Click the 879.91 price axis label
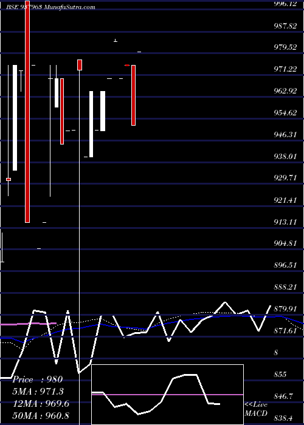 (285, 309)
